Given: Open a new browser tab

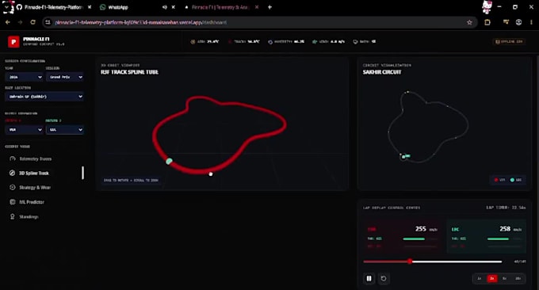Looking at the screenshot, I should (269, 7).
